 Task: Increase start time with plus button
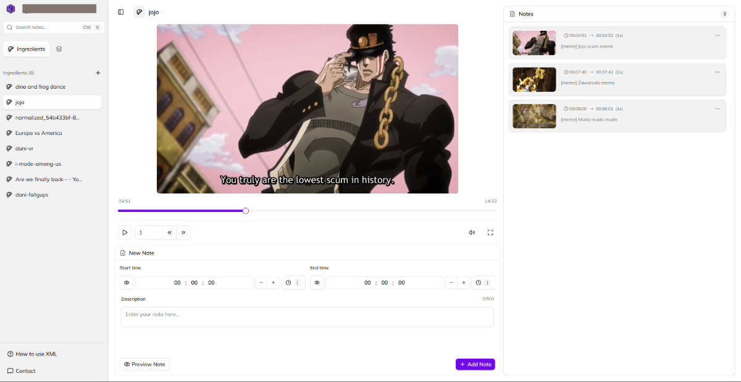coord(274,283)
